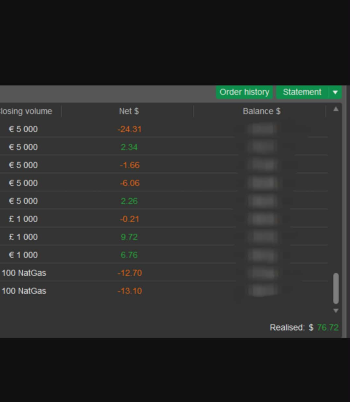Select the NatGas row with net -13.10
This screenshot has height=402, width=350.
[129, 291]
